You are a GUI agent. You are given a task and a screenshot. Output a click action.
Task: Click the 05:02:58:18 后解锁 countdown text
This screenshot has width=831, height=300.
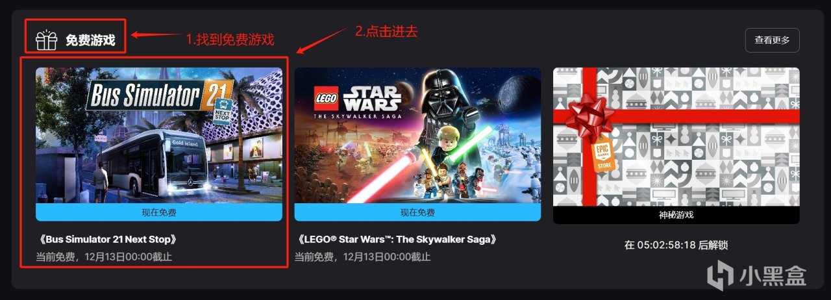click(x=676, y=245)
